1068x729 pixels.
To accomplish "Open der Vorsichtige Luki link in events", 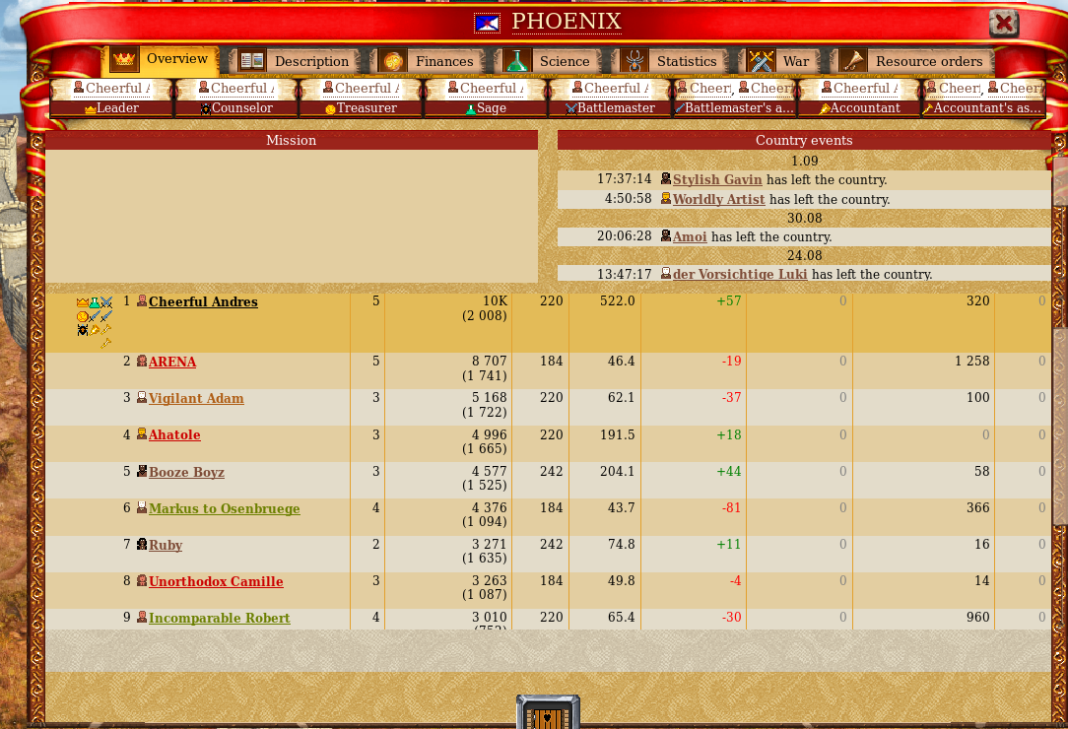I will (x=740, y=275).
